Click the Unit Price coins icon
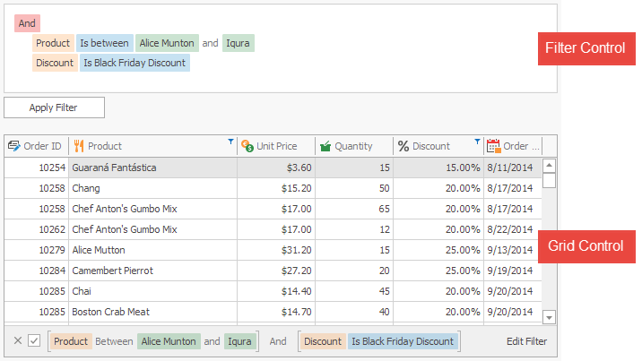The image size is (642, 361). pos(247,146)
